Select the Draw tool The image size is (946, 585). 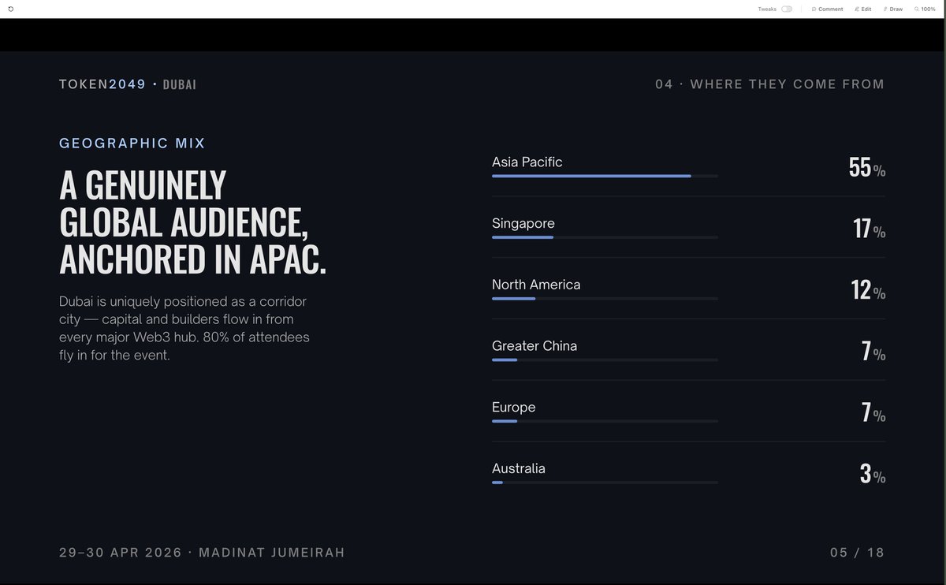tap(893, 9)
